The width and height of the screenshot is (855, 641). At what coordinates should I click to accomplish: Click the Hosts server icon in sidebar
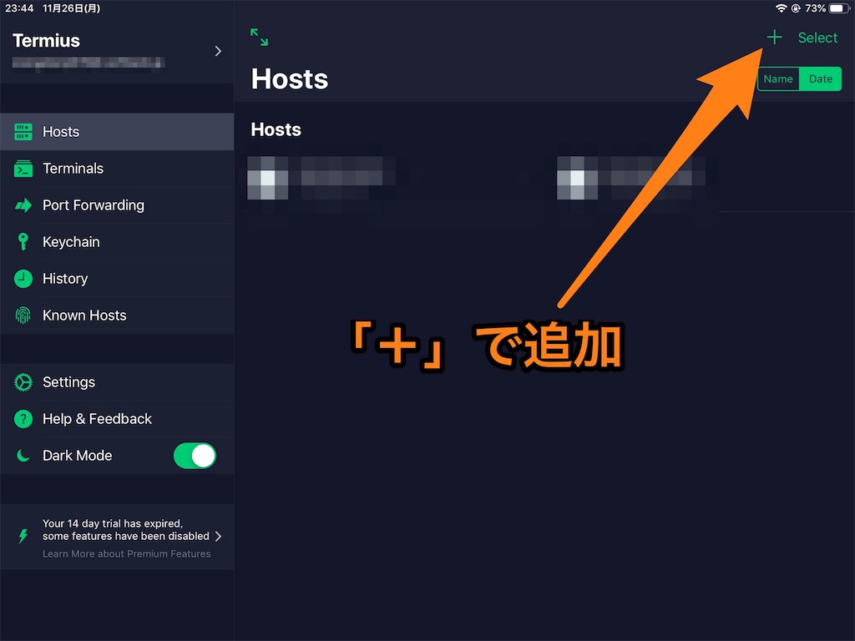pyautogui.click(x=23, y=131)
